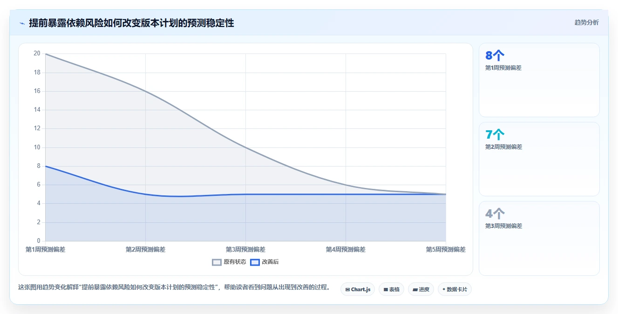
Task: Click the lightning icon beside the chart title
Action: click(22, 23)
